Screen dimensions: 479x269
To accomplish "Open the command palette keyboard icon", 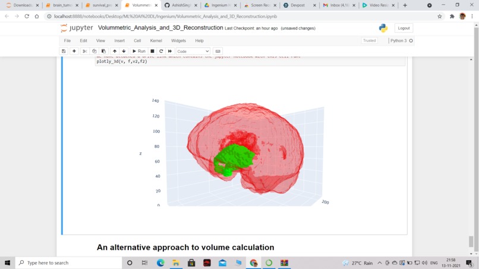I will coord(218,51).
